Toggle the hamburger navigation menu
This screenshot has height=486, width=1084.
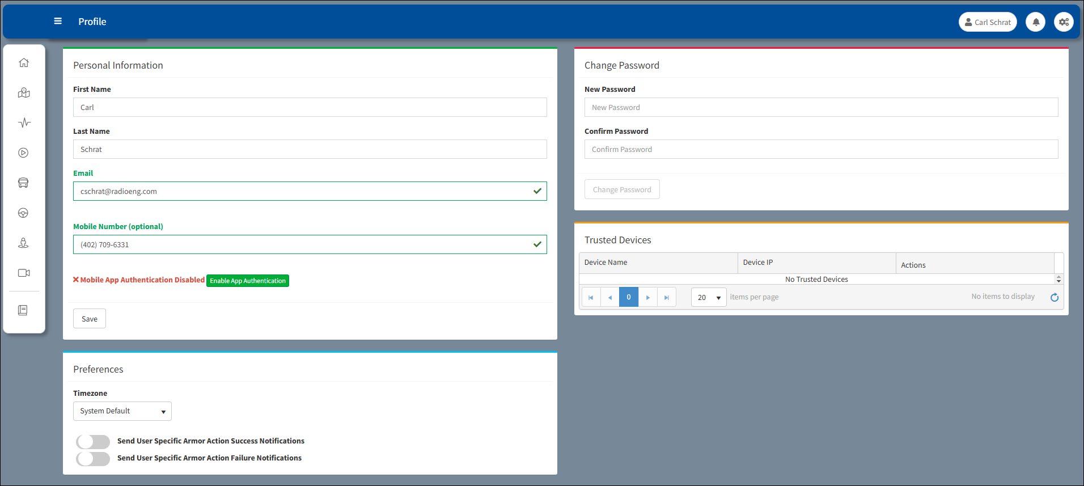click(58, 22)
